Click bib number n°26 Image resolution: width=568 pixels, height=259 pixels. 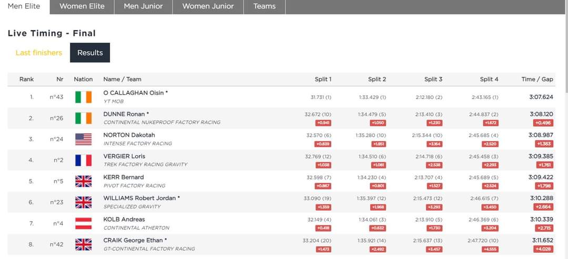[56, 118]
